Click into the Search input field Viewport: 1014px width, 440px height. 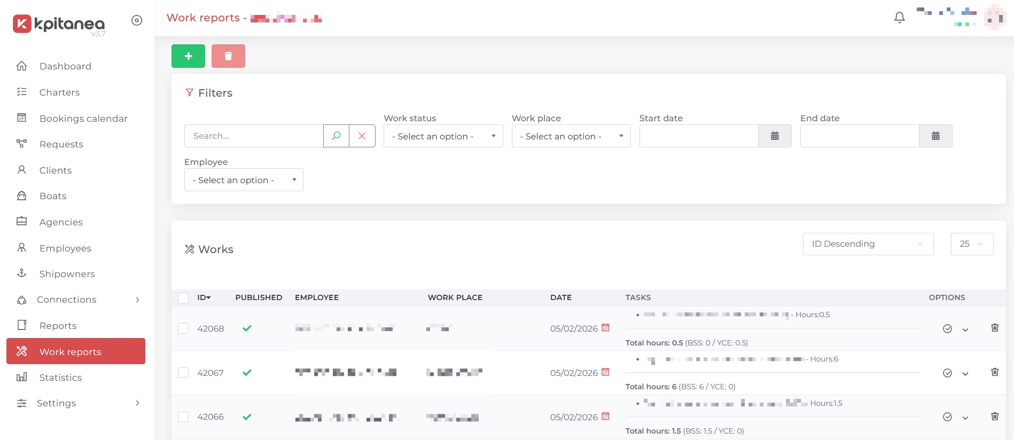point(254,136)
